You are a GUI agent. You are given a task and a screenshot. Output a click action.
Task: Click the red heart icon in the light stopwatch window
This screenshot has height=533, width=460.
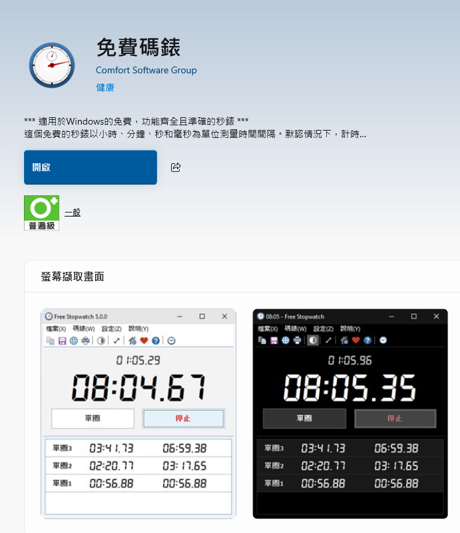pos(144,340)
